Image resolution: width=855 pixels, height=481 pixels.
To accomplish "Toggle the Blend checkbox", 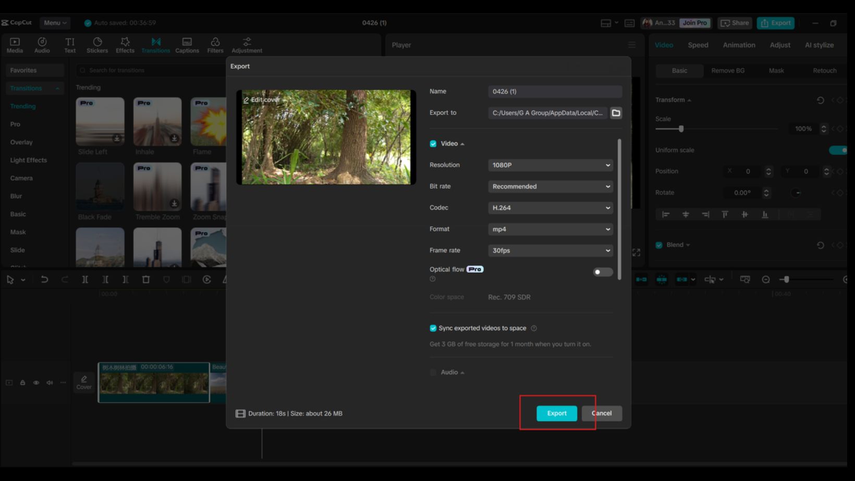I will tap(659, 245).
